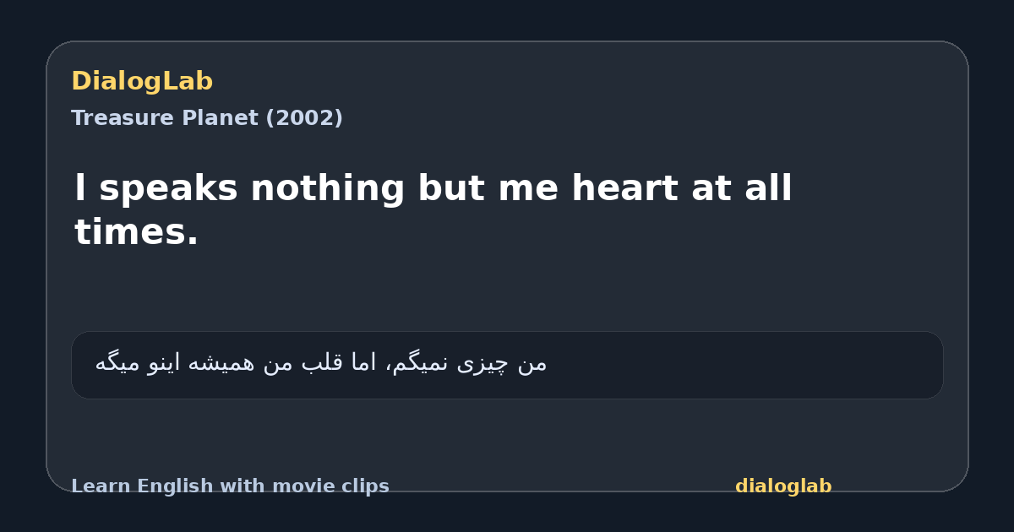The image size is (1014, 532).
Task: Click the leading "I" of the quote
Action: pos(80,188)
